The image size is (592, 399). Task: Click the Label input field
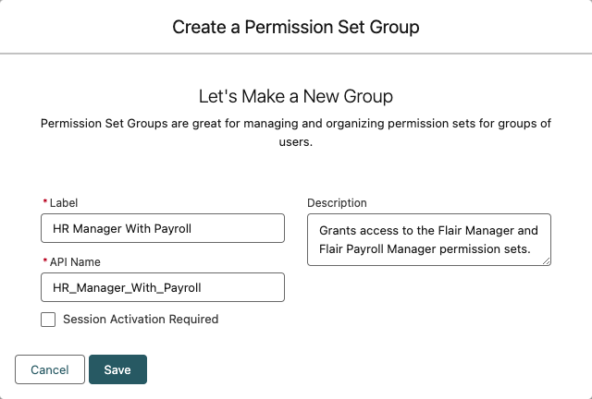(x=163, y=228)
